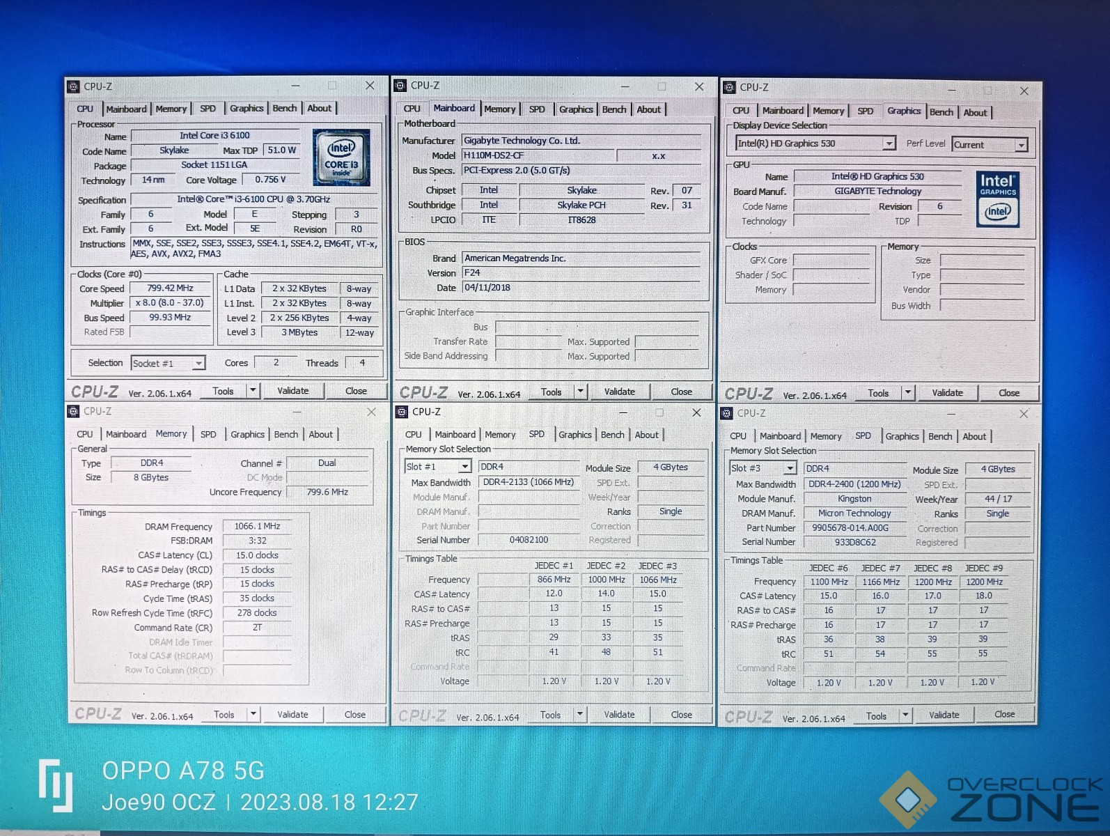Click the Intel Graphics logo badge
Image resolution: width=1110 pixels, height=836 pixels.
[x=998, y=199]
